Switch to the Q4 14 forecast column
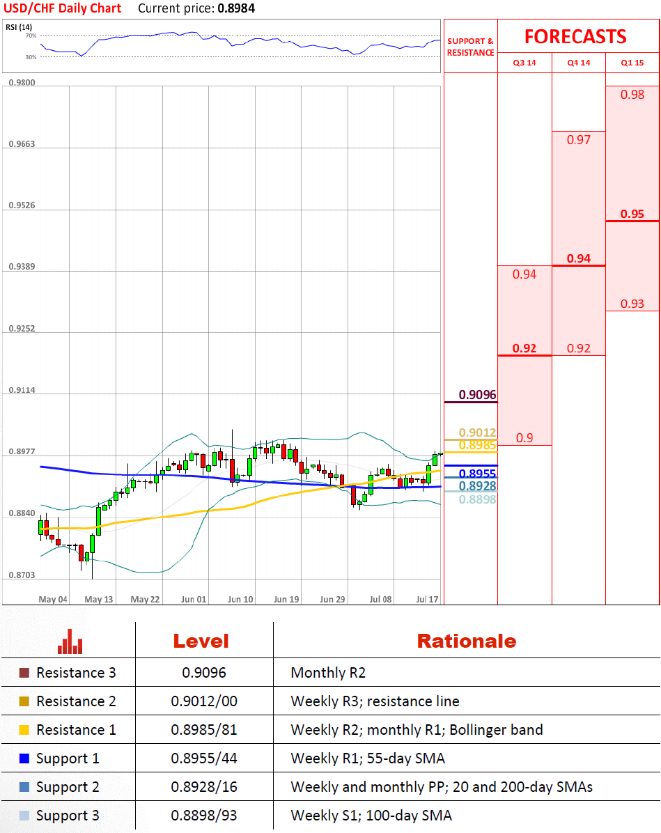The width and height of the screenshot is (661, 833). click(x=578, y=63)
